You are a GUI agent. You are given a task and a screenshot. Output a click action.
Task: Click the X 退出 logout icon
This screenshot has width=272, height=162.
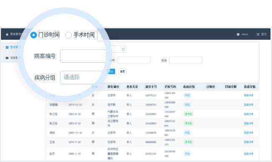258,34
